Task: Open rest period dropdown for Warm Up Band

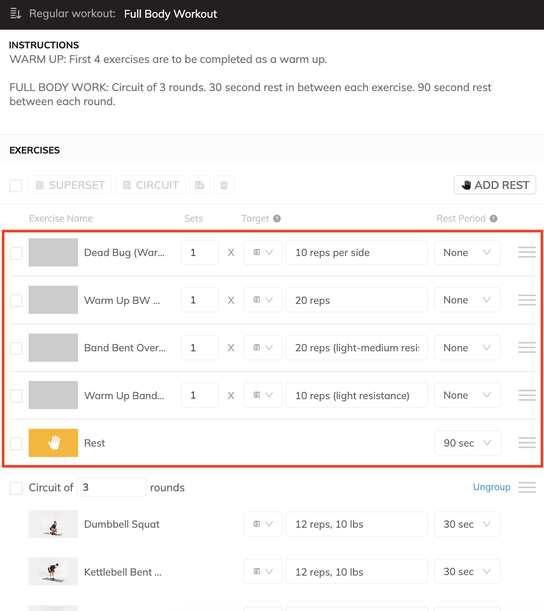Action: click(467, 395)
